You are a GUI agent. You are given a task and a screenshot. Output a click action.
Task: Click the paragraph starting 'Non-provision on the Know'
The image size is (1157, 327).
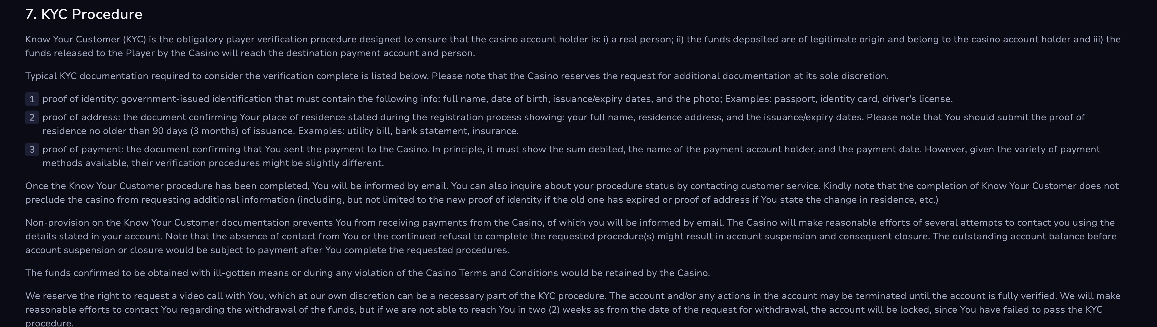click(571, 236)
